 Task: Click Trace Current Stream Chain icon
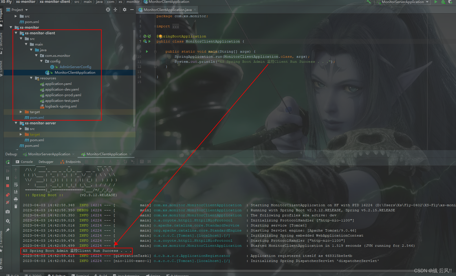tap(149, 161)
